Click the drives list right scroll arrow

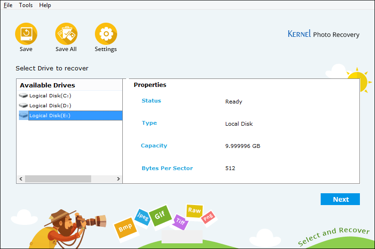119,179
